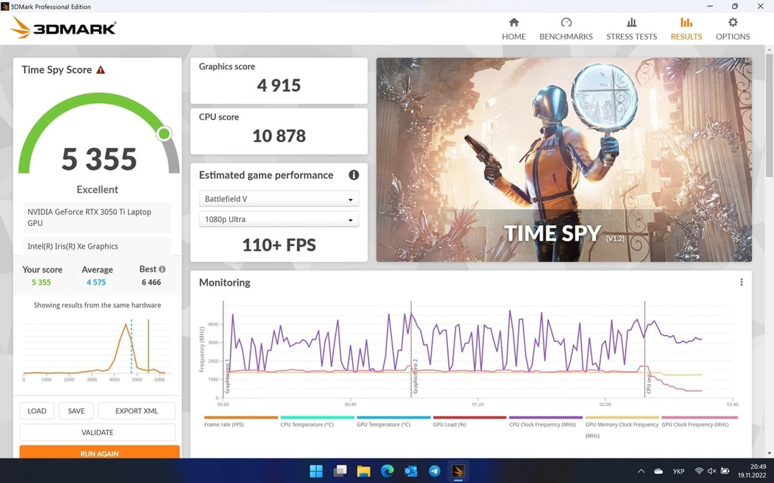Open the Windows Start menu
Image resolution: width=774 pixels, height=483 pixels.
tap(316, 471)
